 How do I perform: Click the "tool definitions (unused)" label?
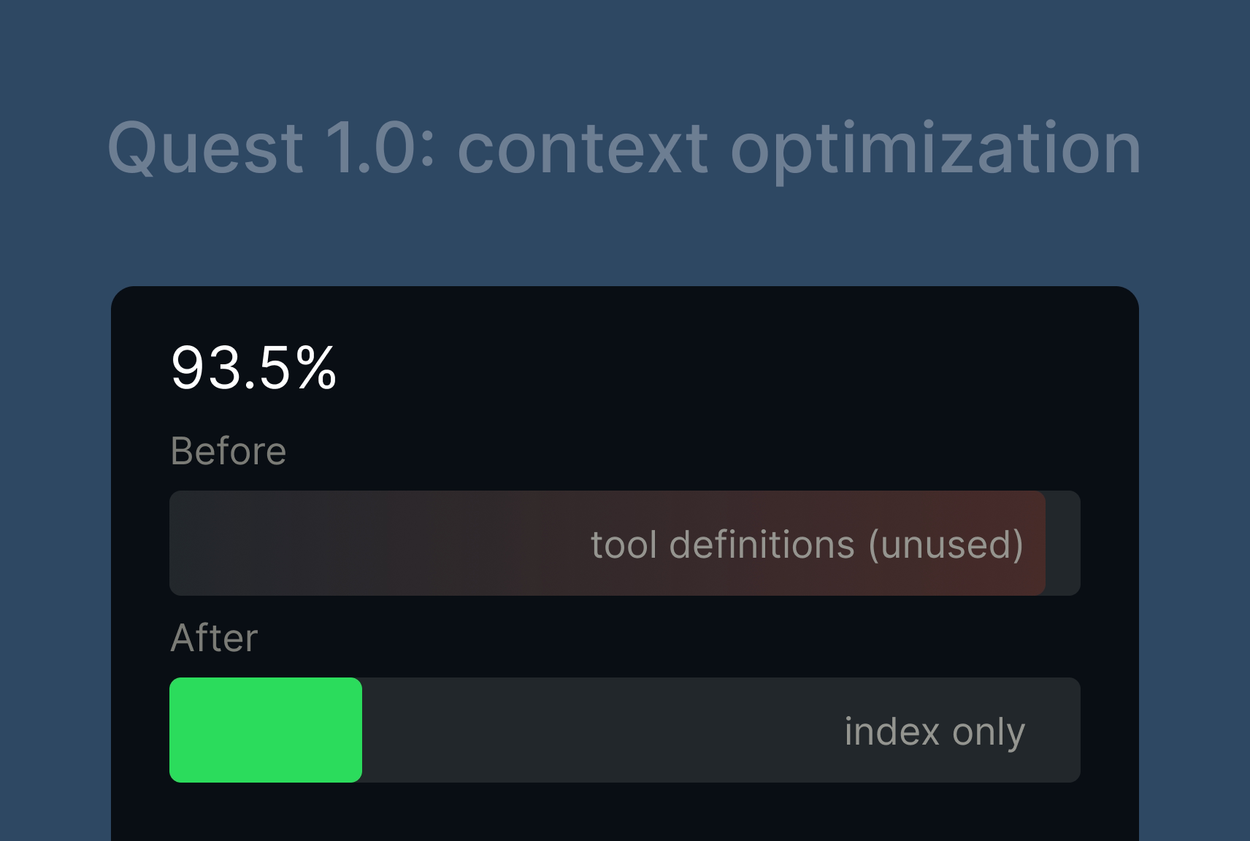tap(807, 545)
